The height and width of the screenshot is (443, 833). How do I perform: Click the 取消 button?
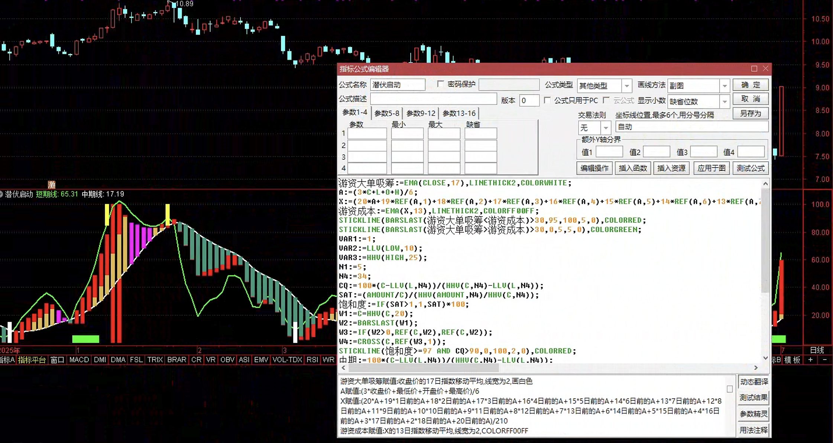pyautogui.click(x=751, y=99)
